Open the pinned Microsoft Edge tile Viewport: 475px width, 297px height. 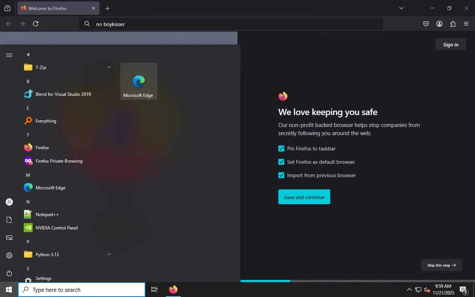(139, 81)
